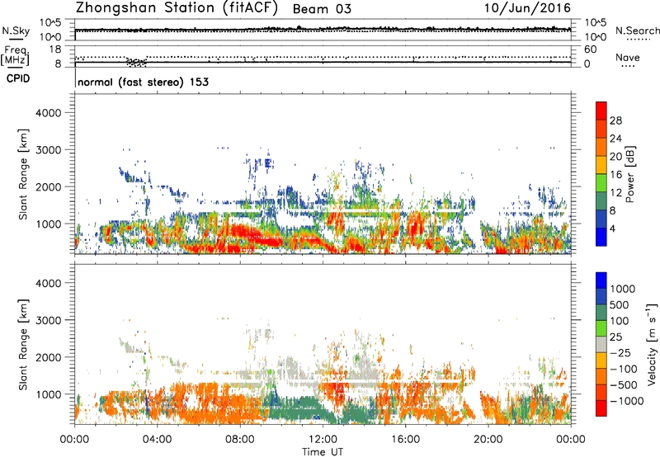660x457 pixels.
Task: Click the 'N.Search' legend label
Action: pos(637,31)
